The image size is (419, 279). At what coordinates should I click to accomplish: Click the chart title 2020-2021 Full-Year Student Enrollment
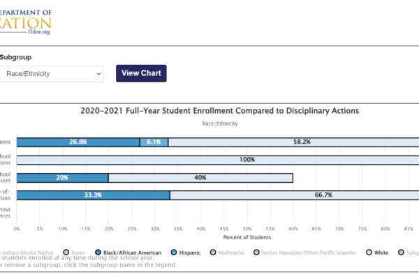[x=220, y=111]
